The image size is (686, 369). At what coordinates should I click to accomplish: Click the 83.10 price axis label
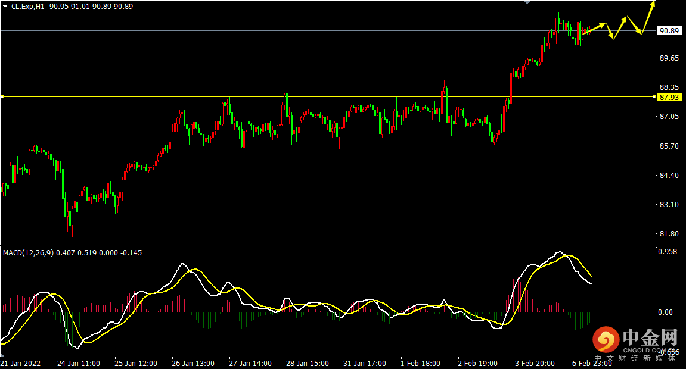669,204
